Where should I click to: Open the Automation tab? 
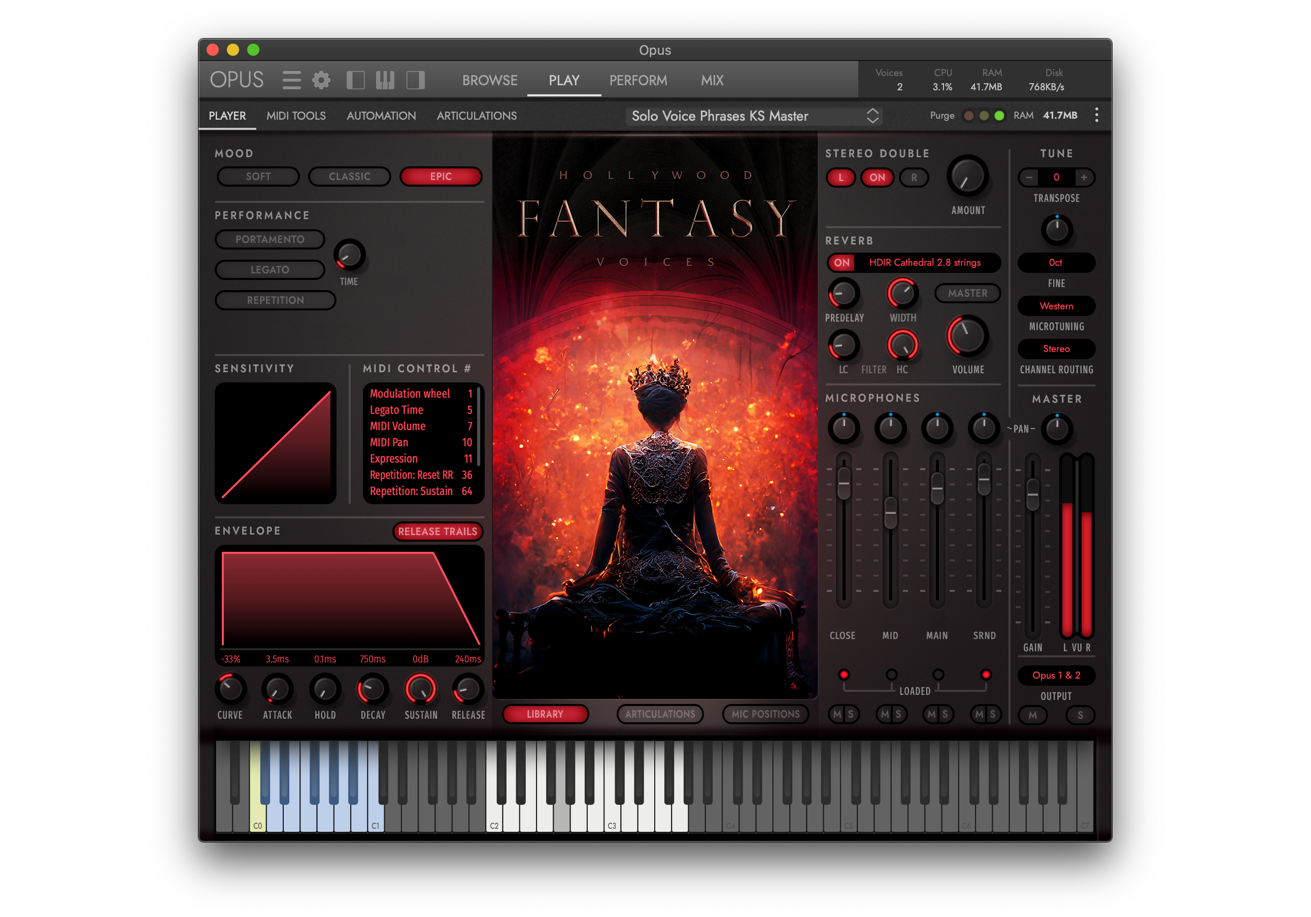tap(381, 116)
